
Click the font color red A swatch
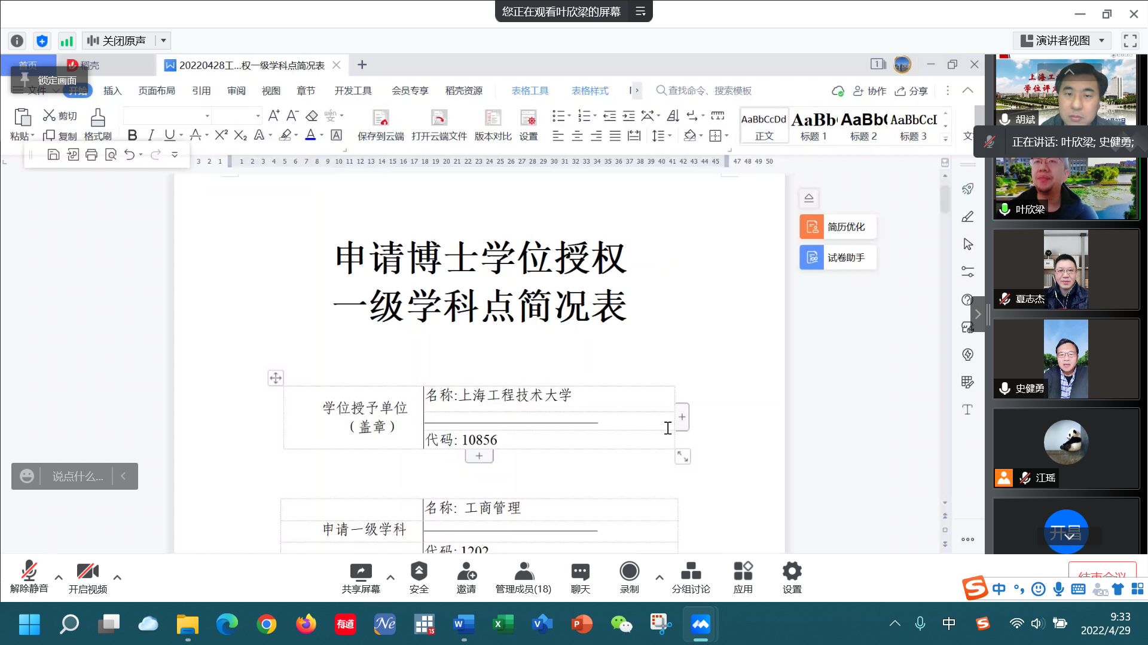coord(310,136)
